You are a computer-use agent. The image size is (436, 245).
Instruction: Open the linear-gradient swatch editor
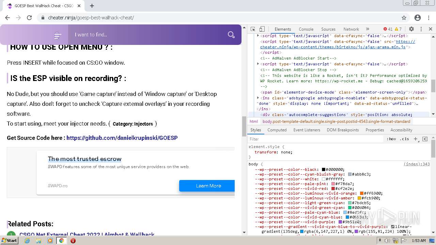pos(393,227)
